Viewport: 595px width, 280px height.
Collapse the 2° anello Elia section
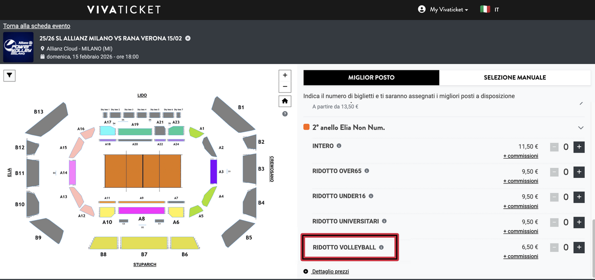581,128
